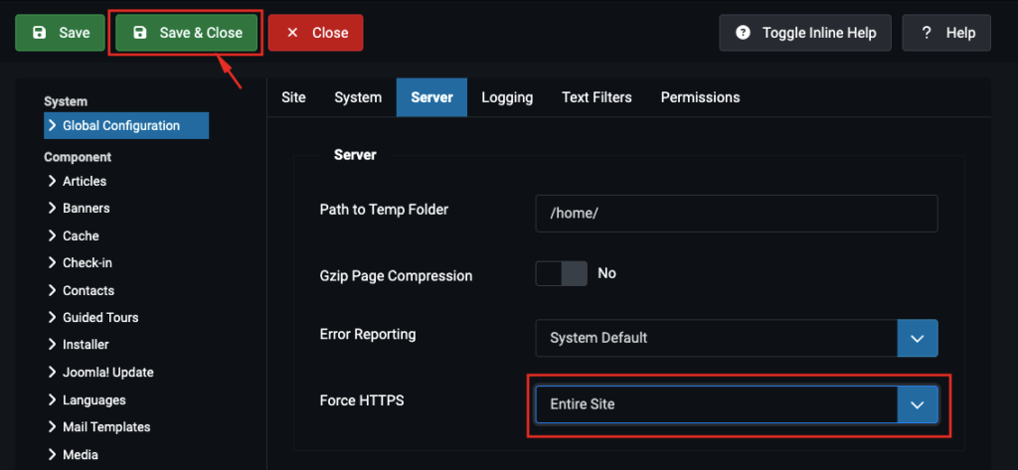Open Languages component settings
Image resolution: width=1018 pixels, height=470 pixels.
point(94,399)
